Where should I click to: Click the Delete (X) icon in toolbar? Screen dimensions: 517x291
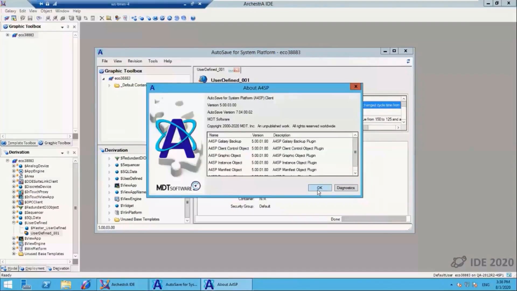[102, 18]
